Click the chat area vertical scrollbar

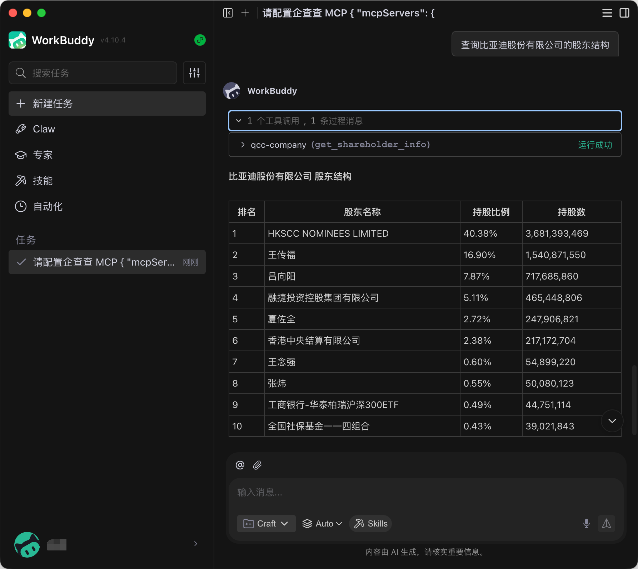pos(634,400)
